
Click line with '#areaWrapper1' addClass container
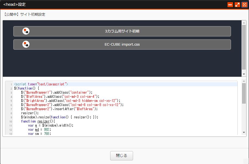(57, 92)
